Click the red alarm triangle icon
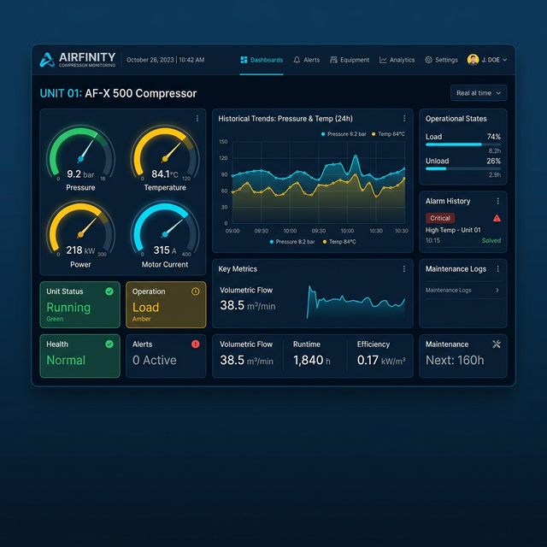The width and height of the screenshot is (547, 547). [497, 219]
